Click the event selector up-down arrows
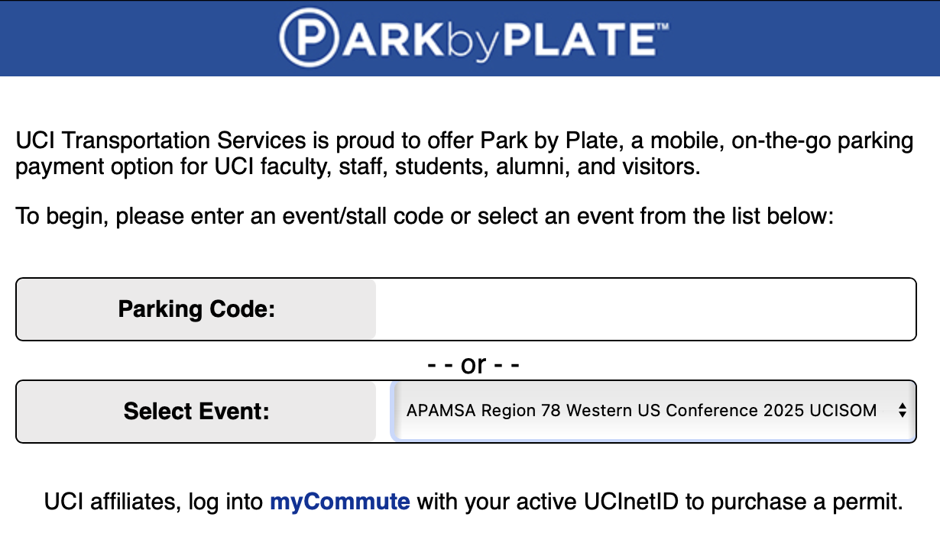 [902, 411]
